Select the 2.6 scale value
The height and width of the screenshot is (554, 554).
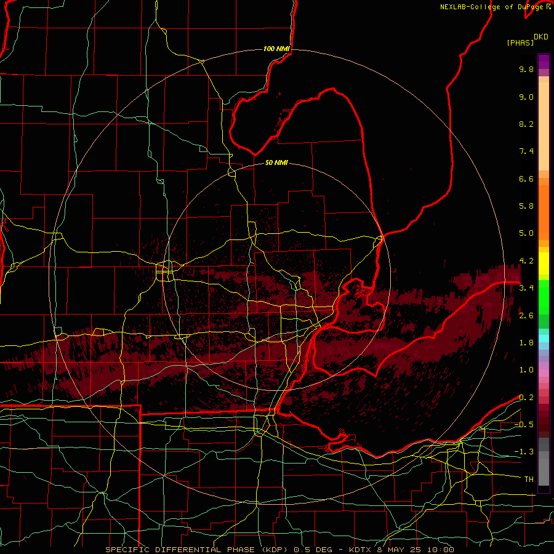[526, 316]
